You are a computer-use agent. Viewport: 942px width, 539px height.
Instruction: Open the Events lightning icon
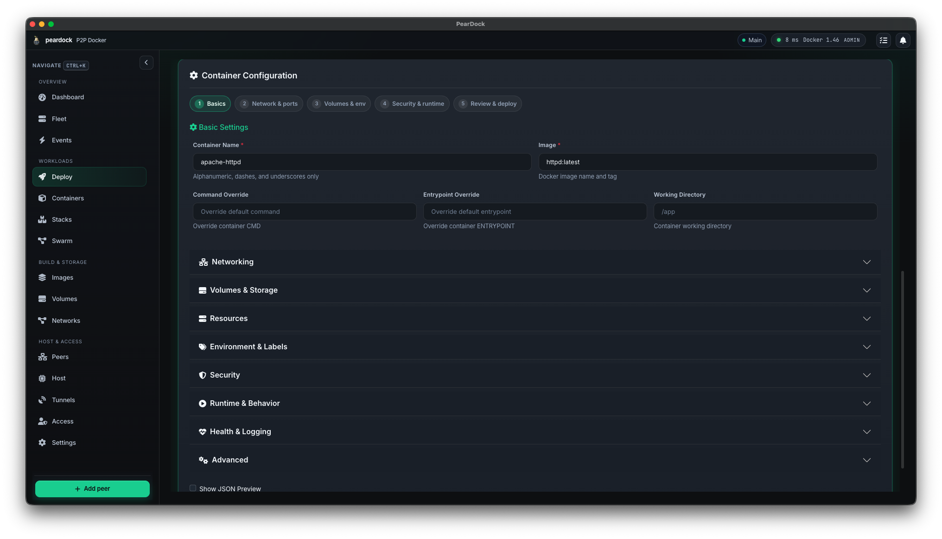[x=42, y=140]
